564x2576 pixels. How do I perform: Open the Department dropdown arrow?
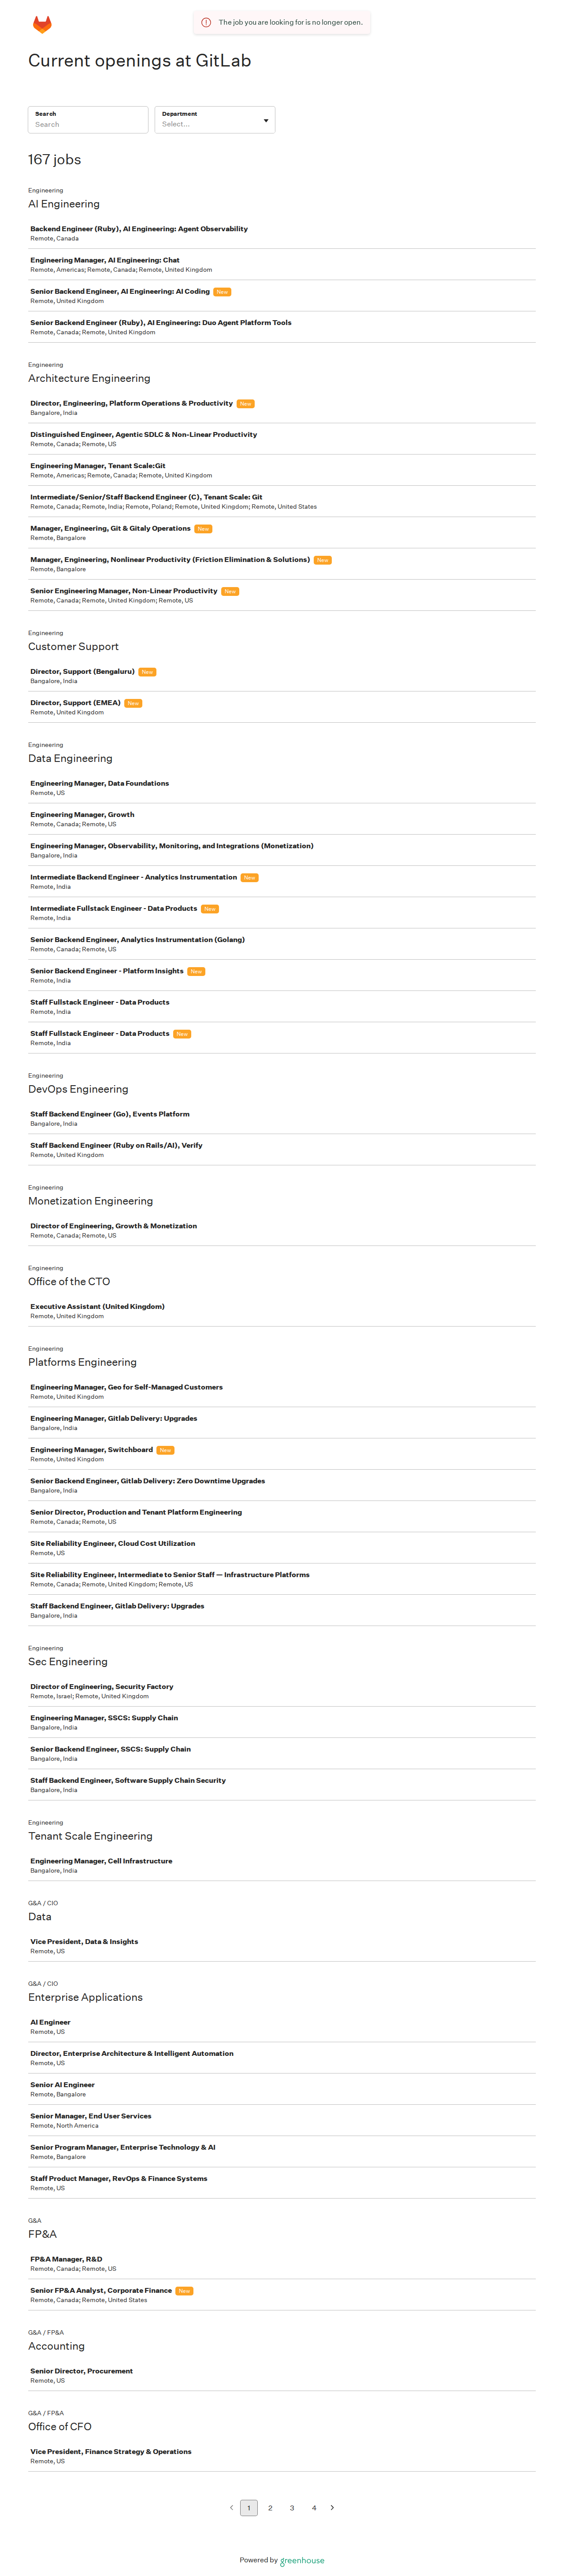266,120
